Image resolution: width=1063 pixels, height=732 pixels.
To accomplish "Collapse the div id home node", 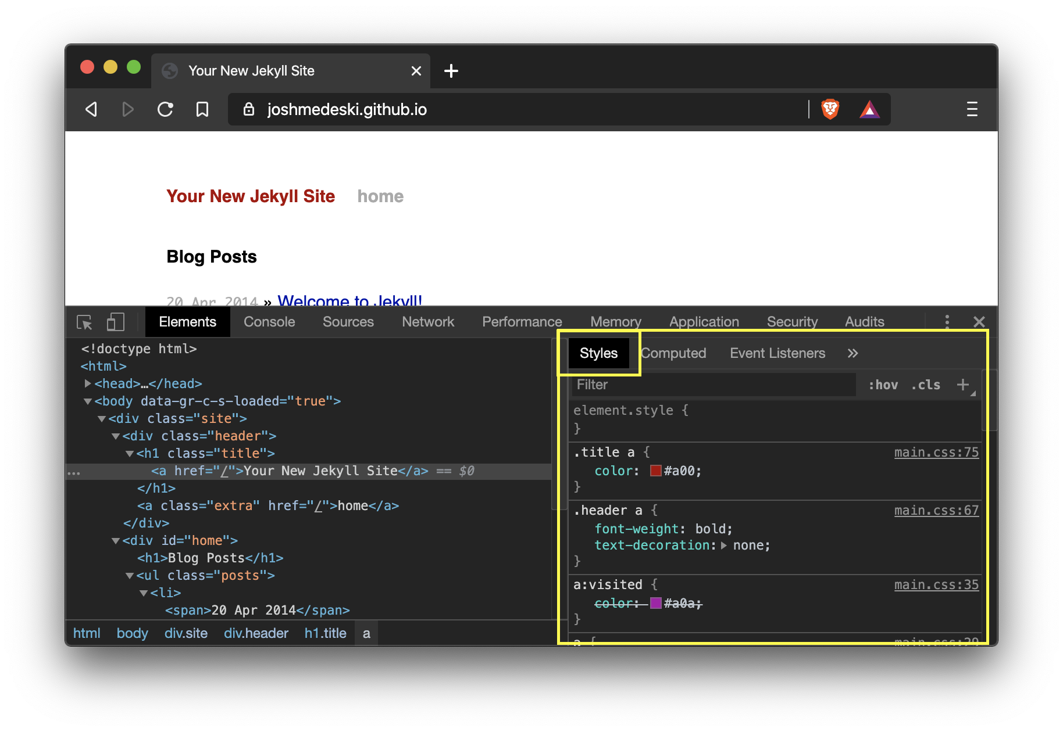I will [116, 541].
